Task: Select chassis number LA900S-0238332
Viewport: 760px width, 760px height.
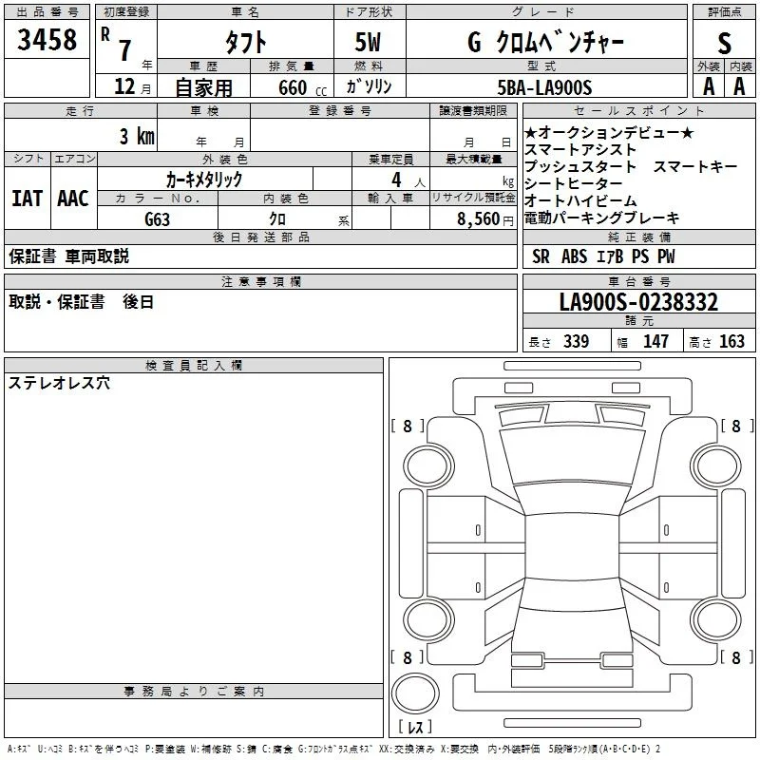Action: coord(638,301)
